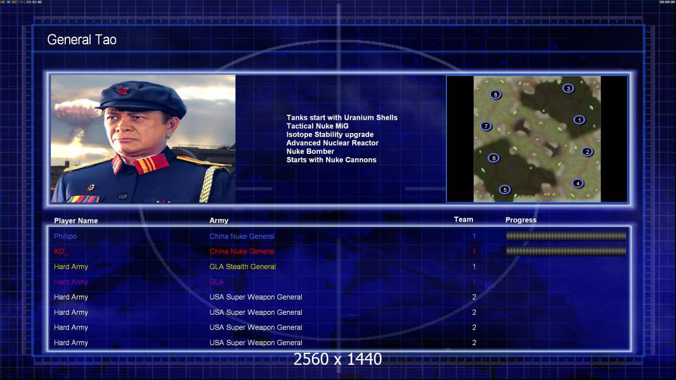Click the GLA Stealth General army text
This screenshot has height=380, width=676.
pos(243,267)
